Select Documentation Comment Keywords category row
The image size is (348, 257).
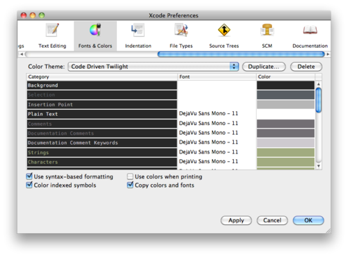click(x=102, y=143)
